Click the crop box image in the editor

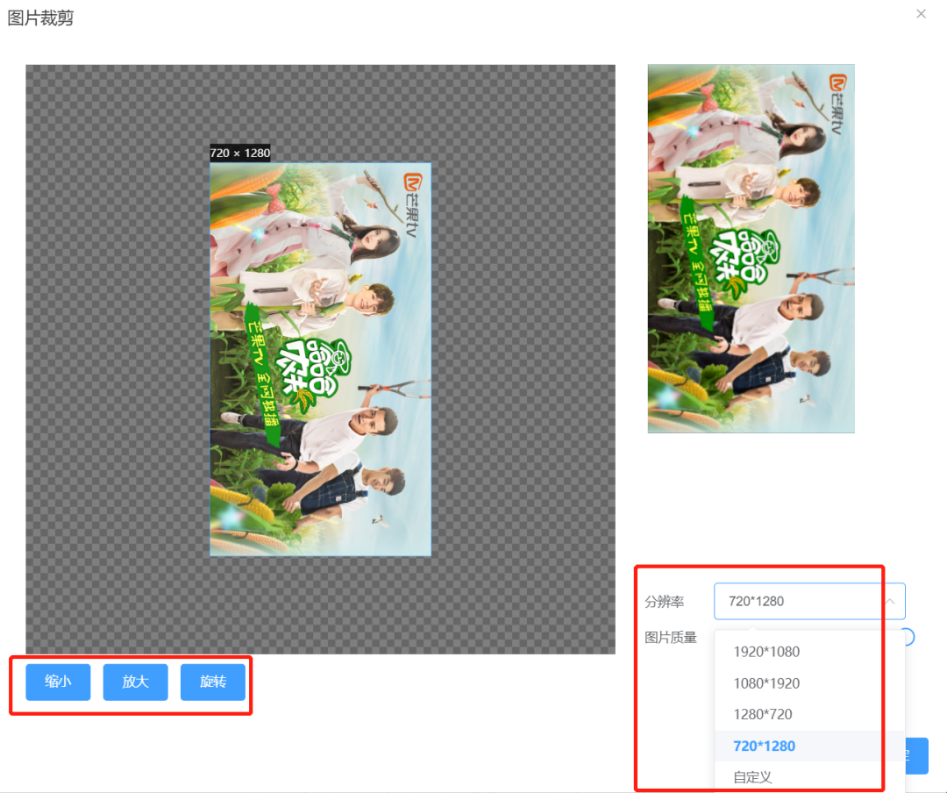pos(321,359)
